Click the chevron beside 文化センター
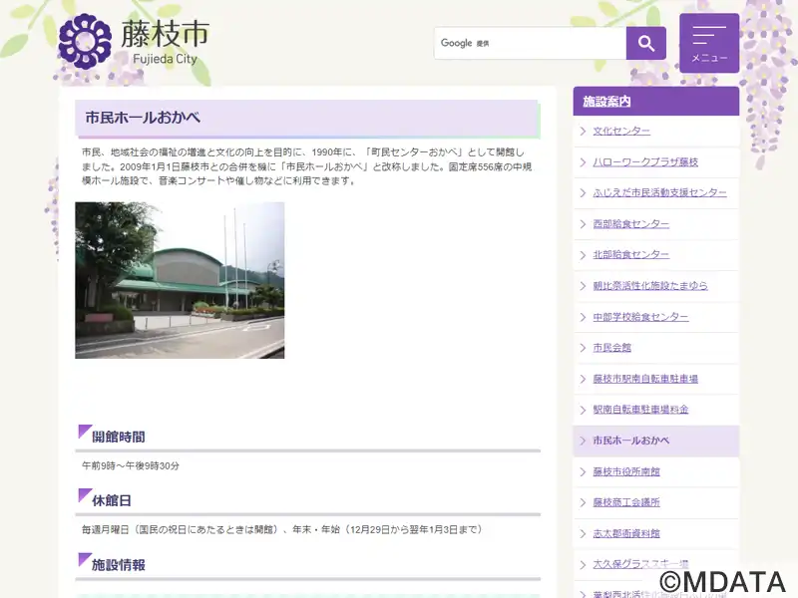The image size is (798, 598). pyautogui.click(x=583, y=132)
